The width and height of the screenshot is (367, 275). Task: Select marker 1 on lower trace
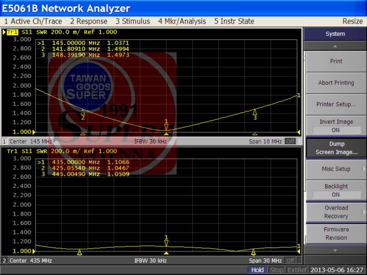[x=166, y=240]
